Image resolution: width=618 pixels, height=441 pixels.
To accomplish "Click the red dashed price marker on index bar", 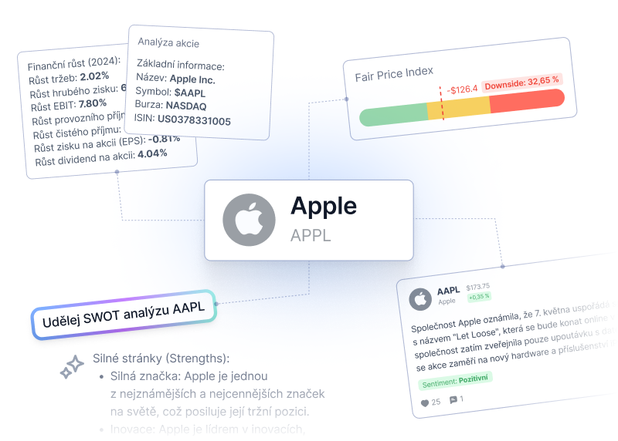I will (442, 103).
